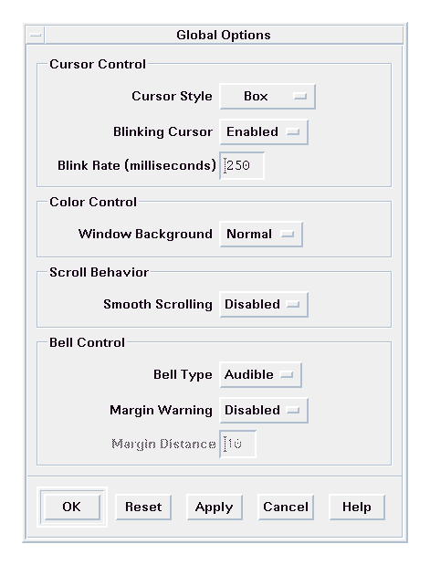The height and width of the screenshot is (565, 430).
Task: Click the Cursor Control group label
Action: pyautogui.click(x=98, y=64)
